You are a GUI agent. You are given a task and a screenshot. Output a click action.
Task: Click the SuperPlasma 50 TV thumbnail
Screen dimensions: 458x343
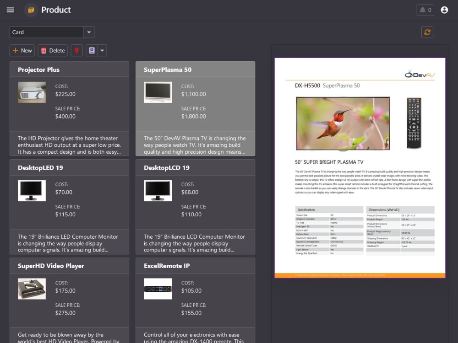pyautogui.click(x=158, y=92)
